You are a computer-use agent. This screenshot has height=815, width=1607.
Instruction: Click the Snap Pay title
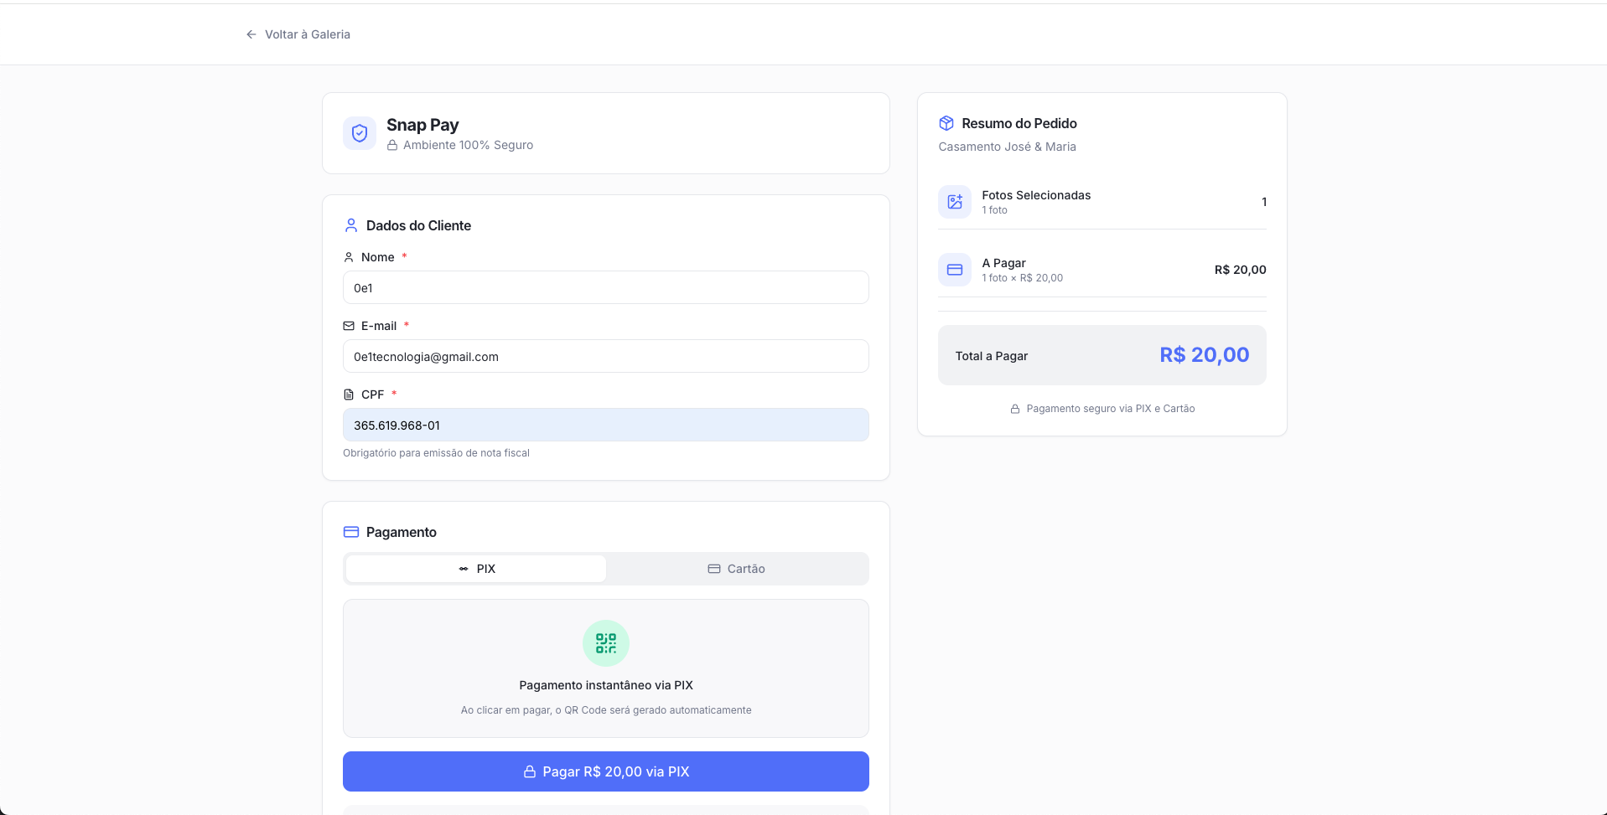tap(422, 125)
